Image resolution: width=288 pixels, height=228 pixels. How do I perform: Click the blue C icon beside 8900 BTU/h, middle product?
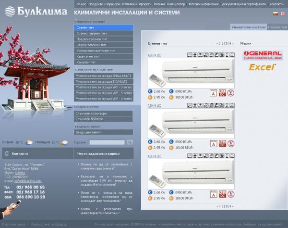pos(171,142)
